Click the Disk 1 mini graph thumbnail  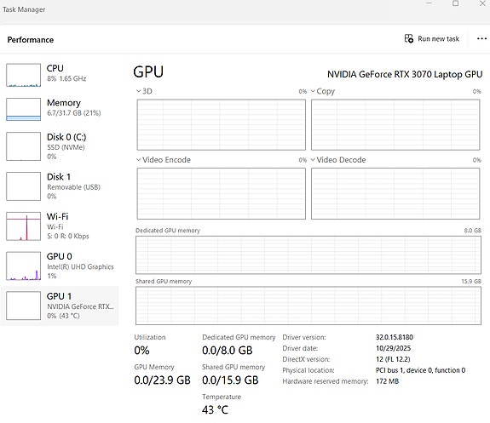(x=24, y=186)
